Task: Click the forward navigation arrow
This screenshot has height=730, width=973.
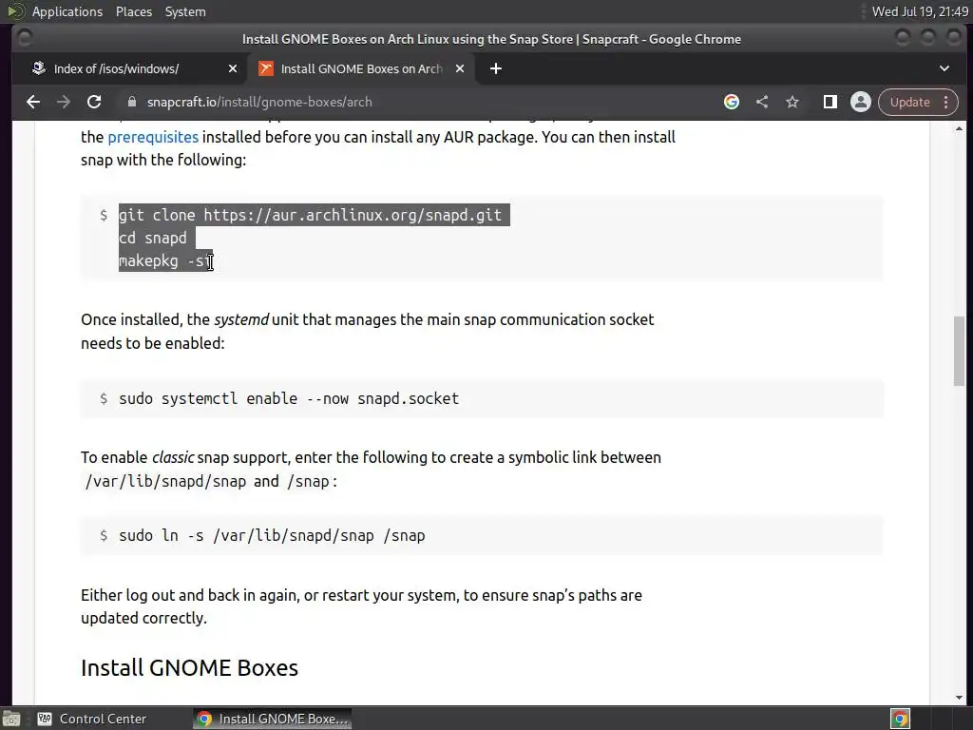Action: point(64,102)
